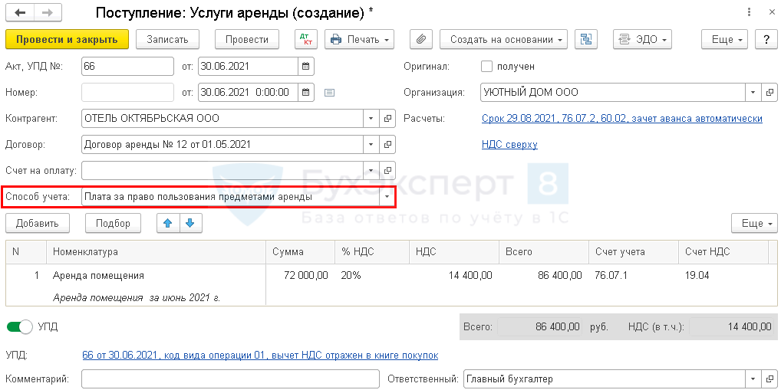781x390 pixels.
Task: Tick the Оригинал получен checkbox
Action: tap(486, 66)
